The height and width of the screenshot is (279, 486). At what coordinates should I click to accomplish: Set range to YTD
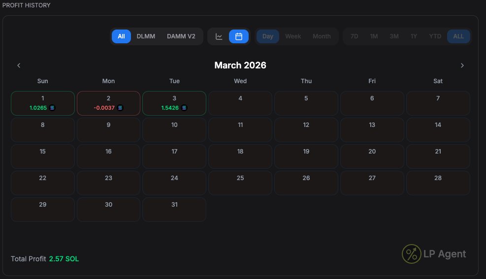[x=435, y=36]
